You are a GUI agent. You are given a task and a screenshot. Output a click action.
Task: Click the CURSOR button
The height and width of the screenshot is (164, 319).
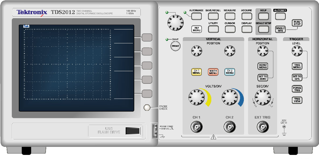tap(230, 29)
